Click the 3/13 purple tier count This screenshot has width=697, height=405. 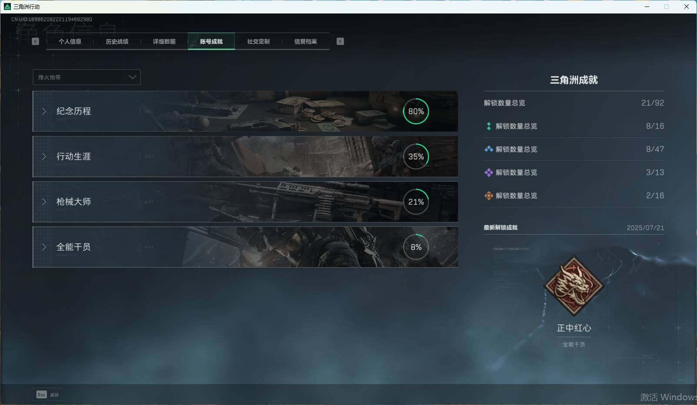pyautogui.click(x=655, y=173)
